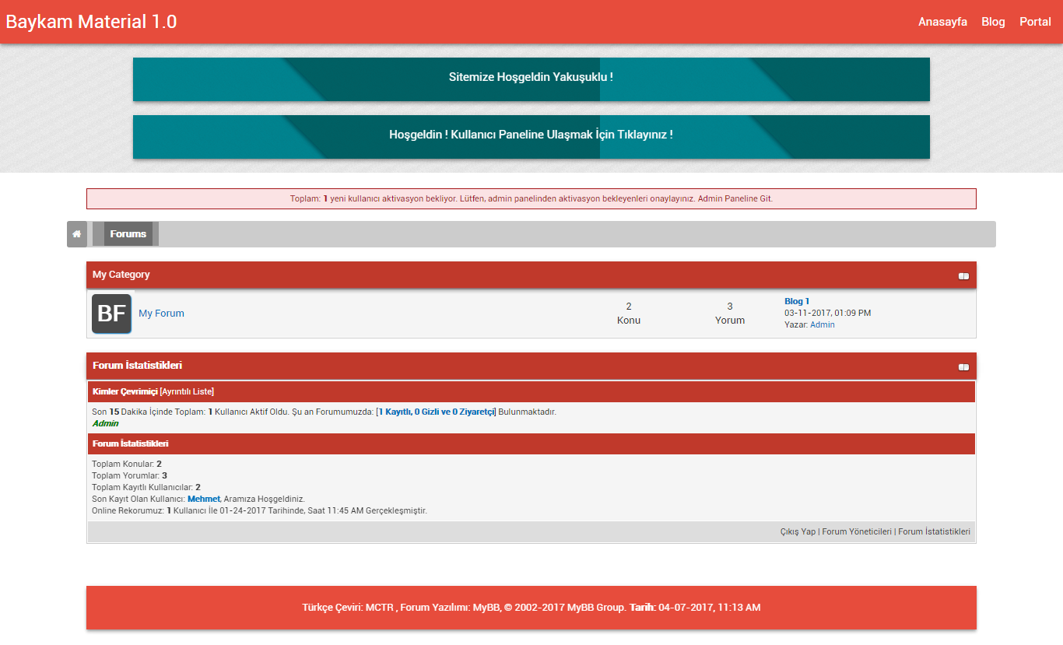
Task: Open the Forum Yöneticileri footer link
Action: tap(856, 532)
